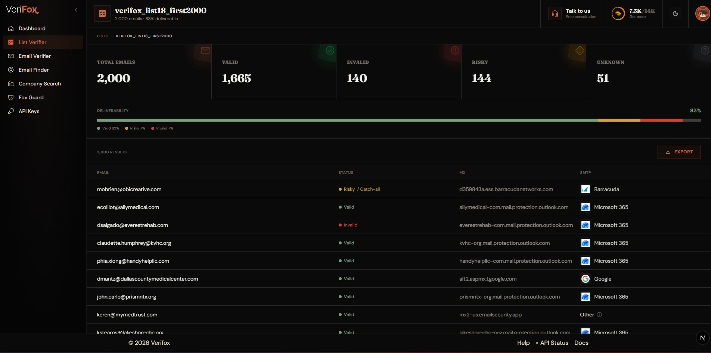Click the SMTP column header
711x353 pixels.
tap(585, 173)
